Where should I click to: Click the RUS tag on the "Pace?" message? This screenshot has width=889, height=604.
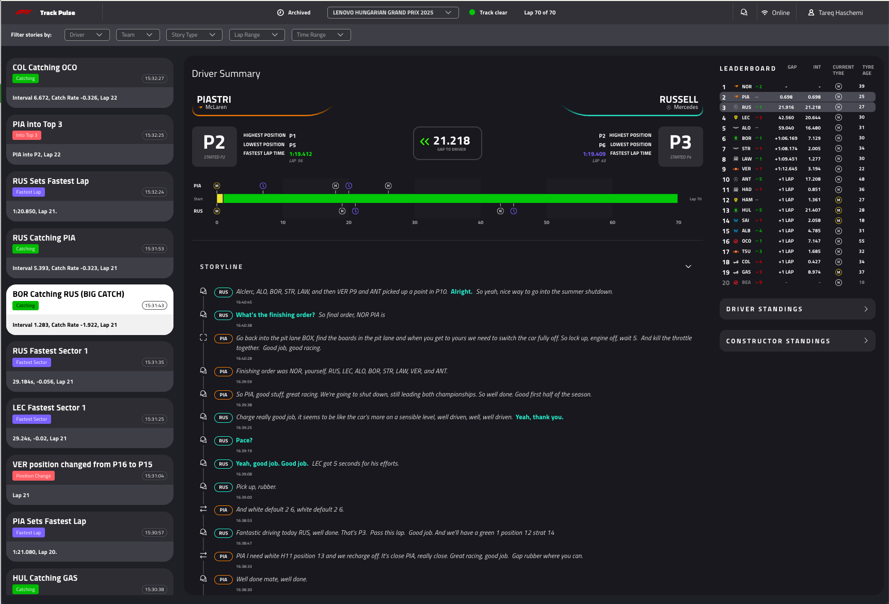(x=224, y=441)
